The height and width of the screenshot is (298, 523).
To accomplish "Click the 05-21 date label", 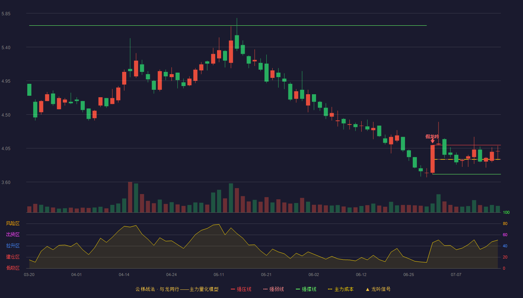I will click(266, 275).
